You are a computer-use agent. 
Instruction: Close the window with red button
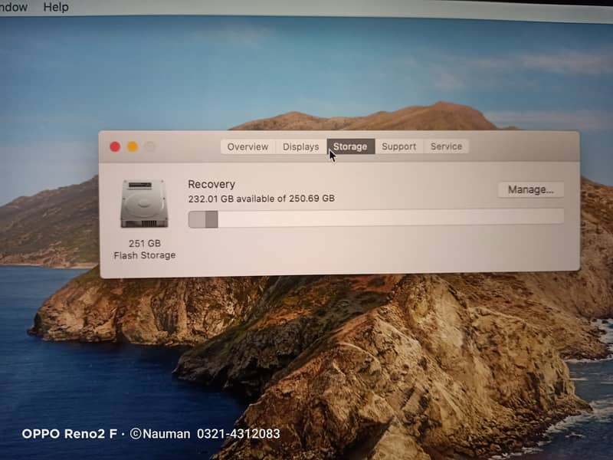(115, 146)
